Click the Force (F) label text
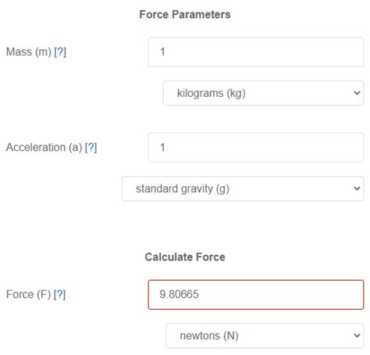 click(28, 295)
